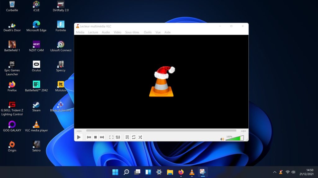This screenshot has width=318, height=178.
Task: Select the Ubisoft Connect desktop icon
Action: tap(61, 46)
